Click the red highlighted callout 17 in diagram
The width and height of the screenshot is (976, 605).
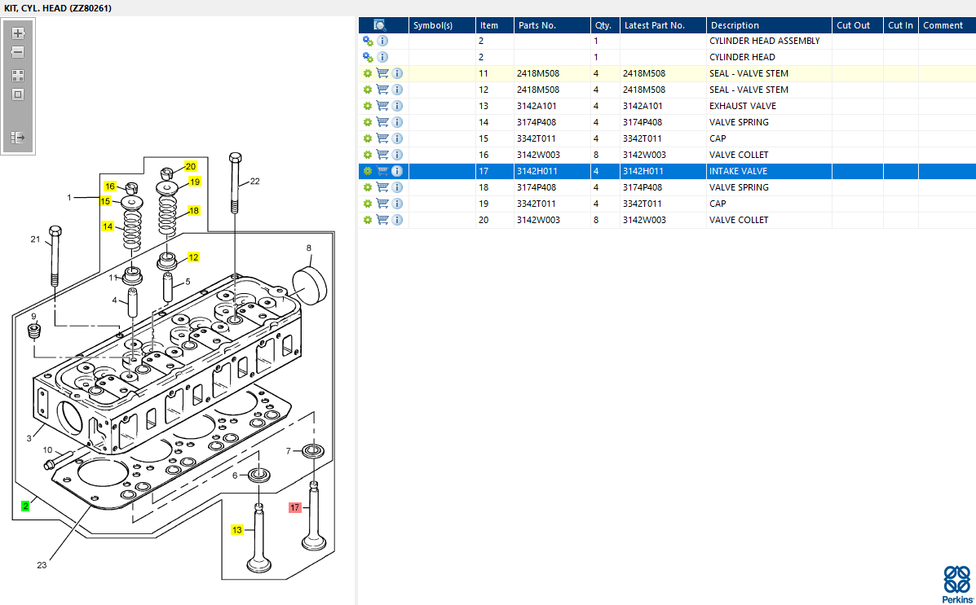point(295,507)
